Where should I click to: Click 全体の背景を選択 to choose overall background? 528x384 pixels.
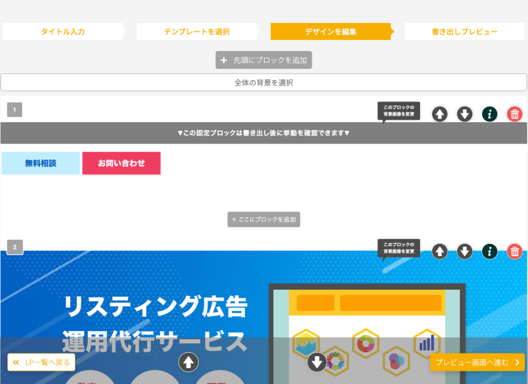(263, 82)
